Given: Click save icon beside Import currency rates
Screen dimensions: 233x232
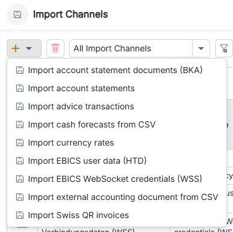Looking at the screenshot, I should click(20, 143).
